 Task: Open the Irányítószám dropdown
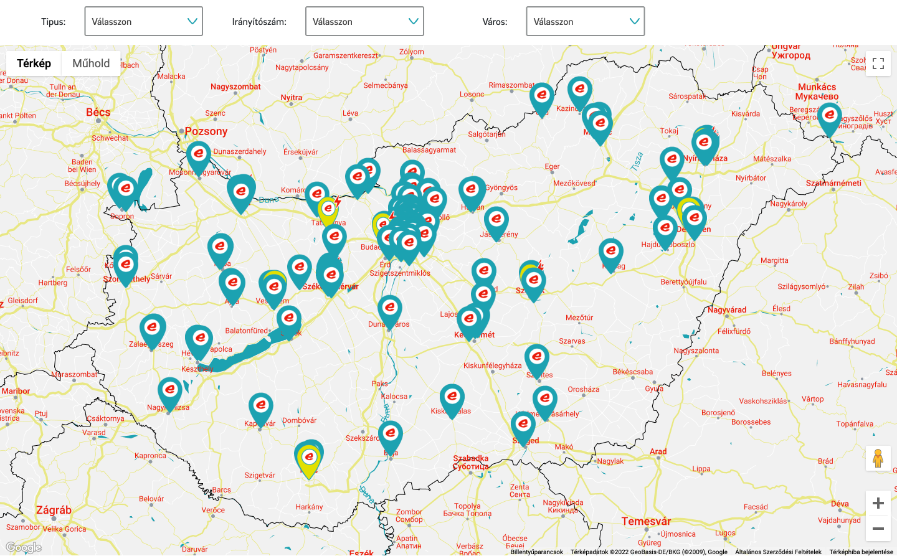coord(364,21)
